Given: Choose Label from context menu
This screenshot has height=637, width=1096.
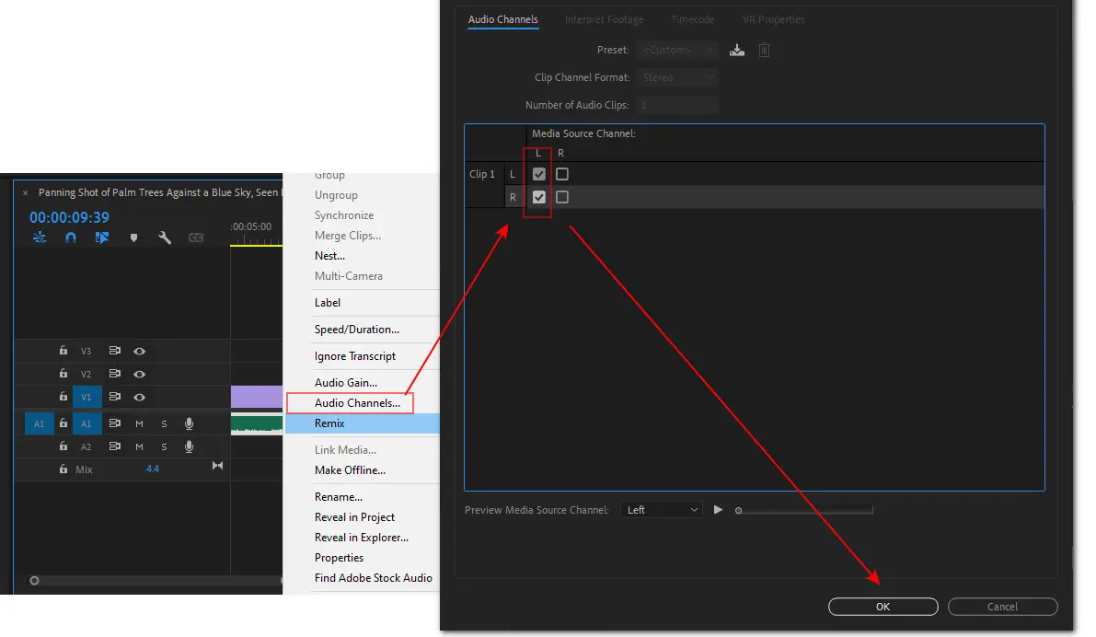Looking at the screenshot, I should tap(327, 303).
